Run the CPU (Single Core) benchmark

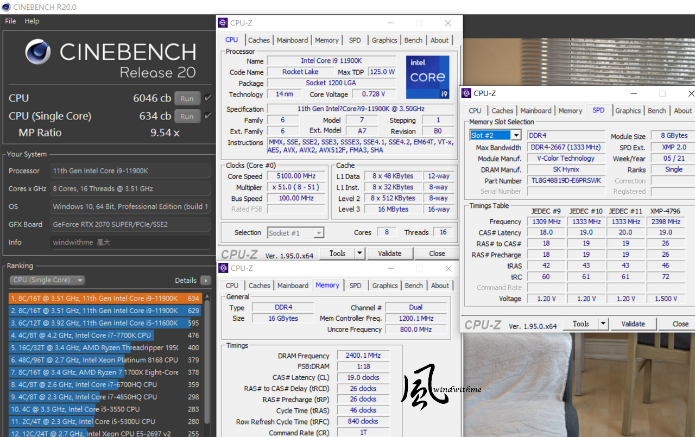coord(187,116)
